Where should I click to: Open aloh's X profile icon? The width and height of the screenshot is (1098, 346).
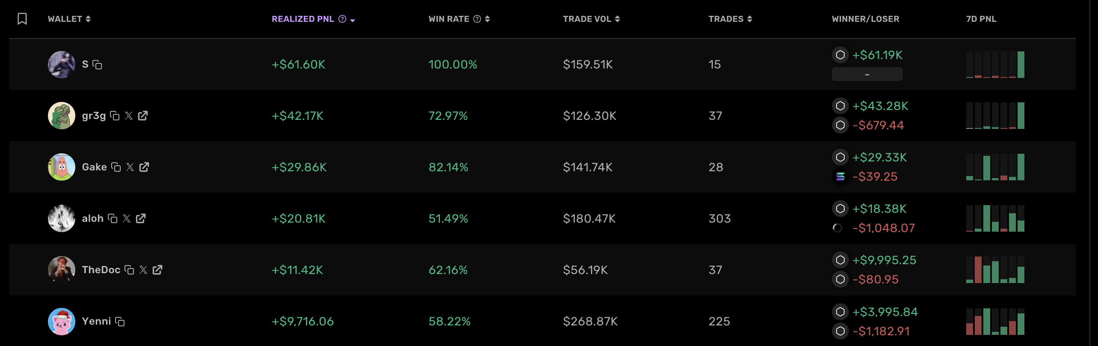127,218
